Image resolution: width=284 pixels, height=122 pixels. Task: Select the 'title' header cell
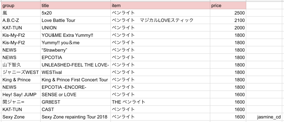75,6
